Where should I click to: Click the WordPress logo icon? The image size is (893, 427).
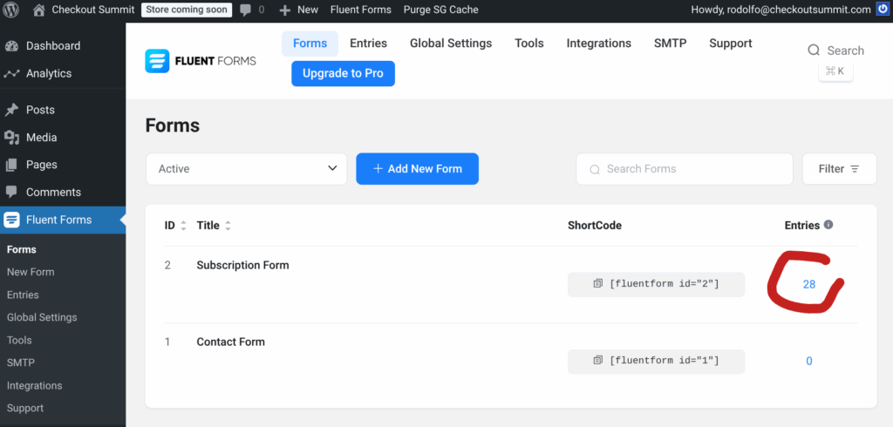[x=11, y=10]
